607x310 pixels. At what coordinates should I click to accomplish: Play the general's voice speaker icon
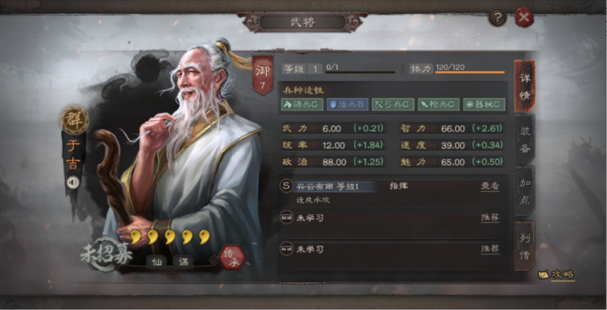click(72, 182)
